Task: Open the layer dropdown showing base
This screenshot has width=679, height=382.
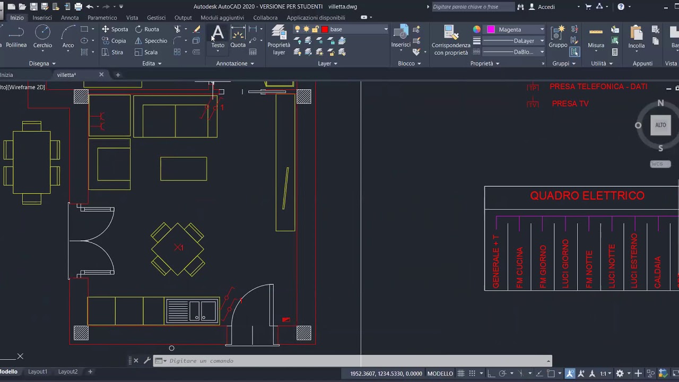Action: [386, 29]
